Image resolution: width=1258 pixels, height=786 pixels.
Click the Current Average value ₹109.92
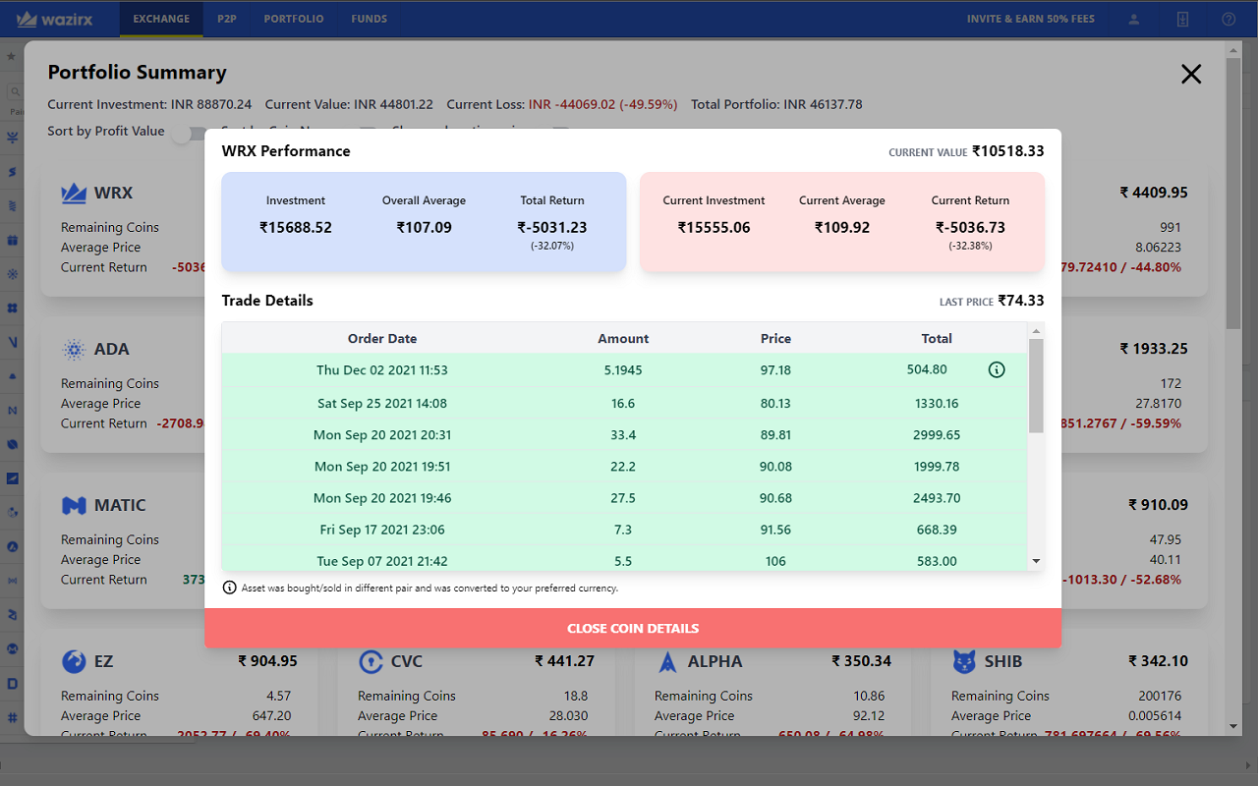pos(842,227)
